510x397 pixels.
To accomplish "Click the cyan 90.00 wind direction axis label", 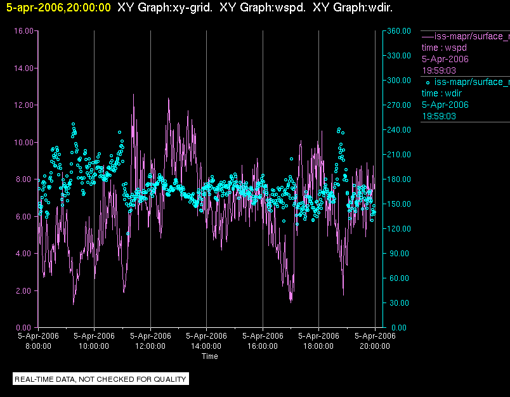I will (399, 253).
